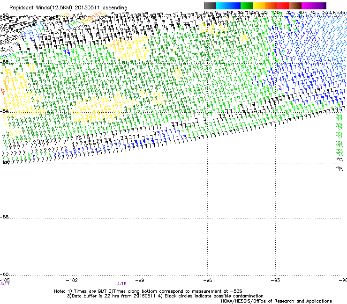The height and width of the screenshot is (304, 347).
Task: Click the cyan-blue 5-15 knots legend segment
Action: [228, 6]
